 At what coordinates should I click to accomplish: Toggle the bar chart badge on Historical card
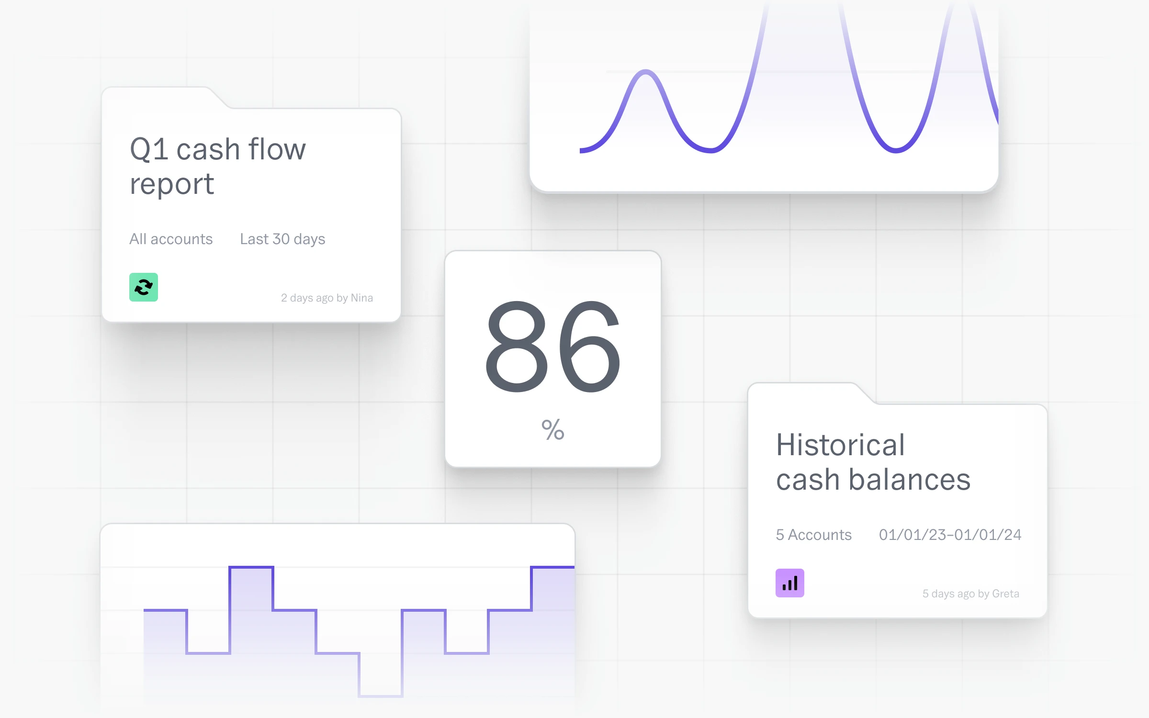pyautogui.click(x=789, y=583)
